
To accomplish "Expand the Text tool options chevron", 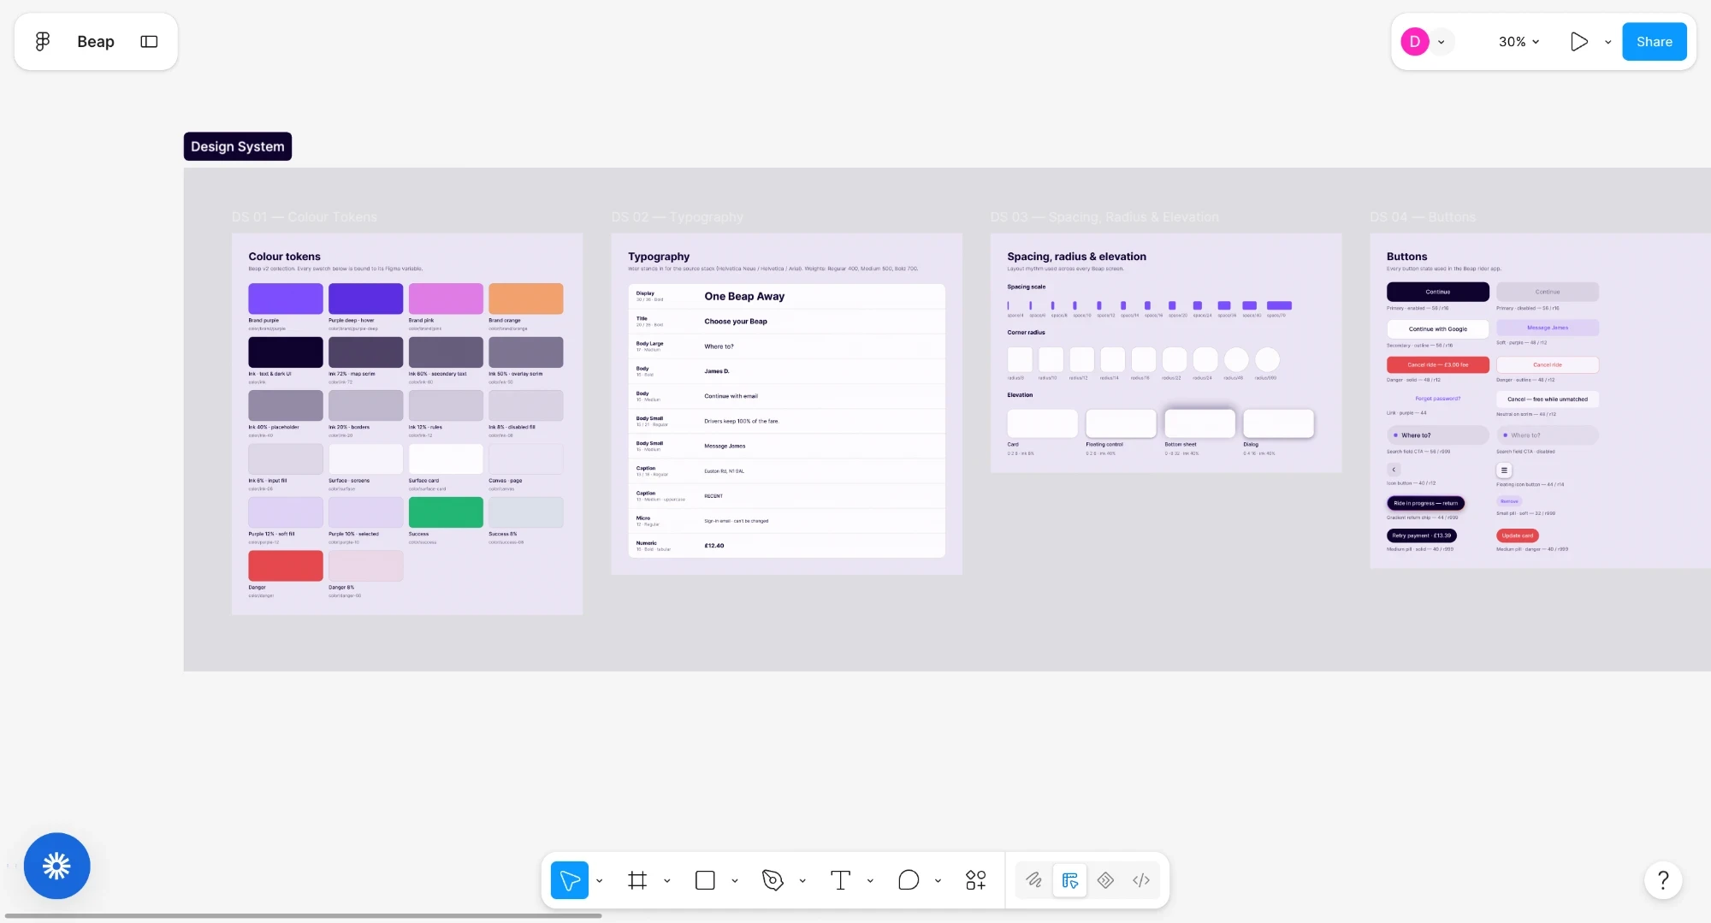I will click(x=870, y=880).
